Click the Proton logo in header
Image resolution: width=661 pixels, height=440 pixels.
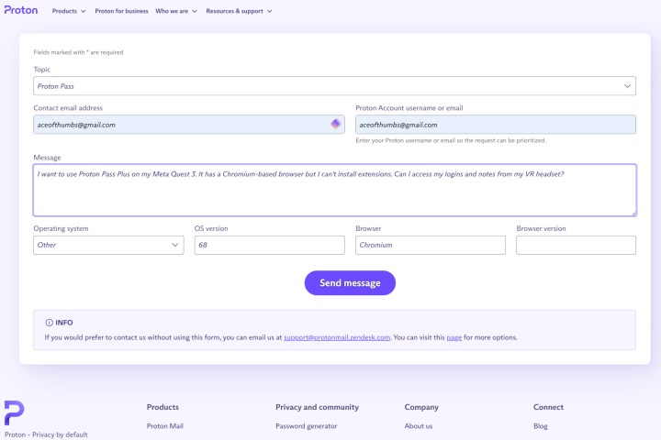[21, 11]
